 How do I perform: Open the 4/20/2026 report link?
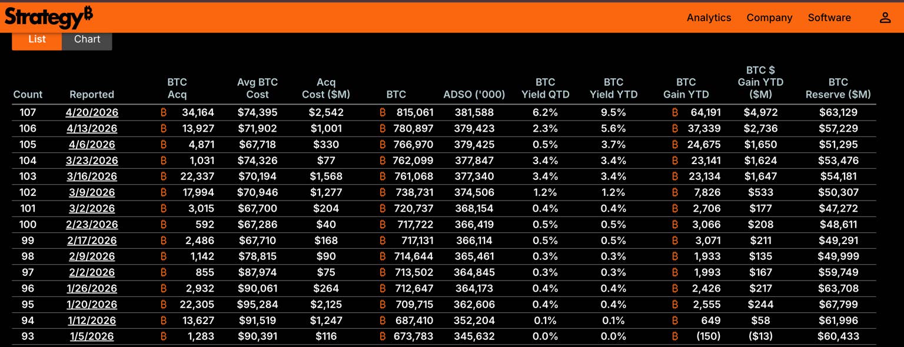point(92,112)
